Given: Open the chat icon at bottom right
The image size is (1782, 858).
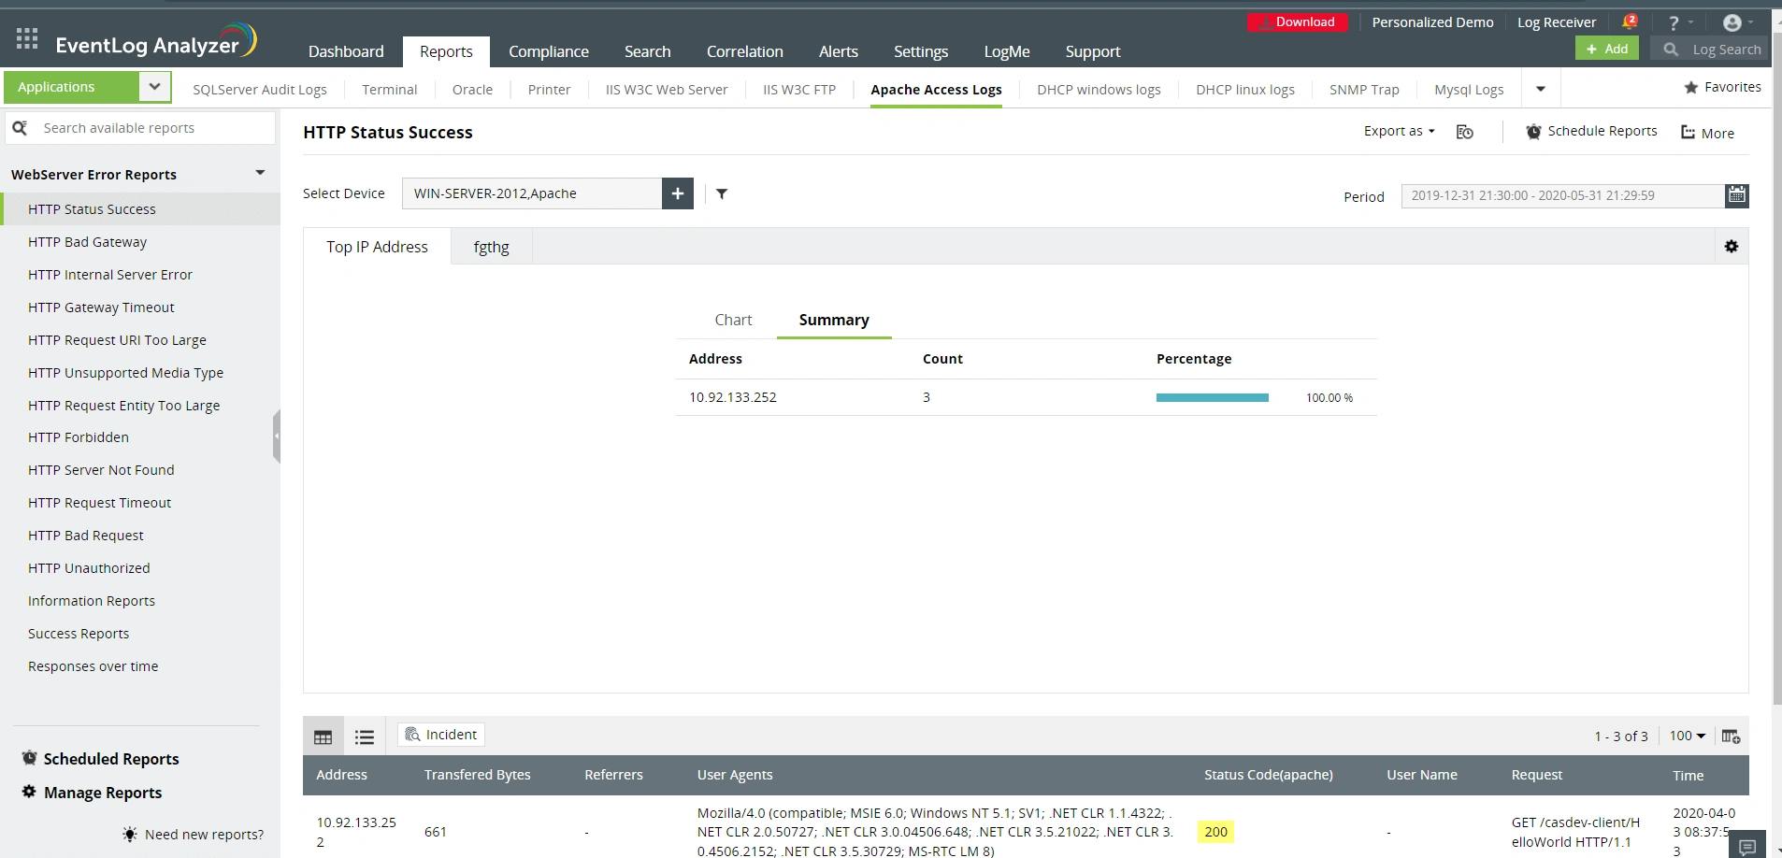Looking at the screenshot, I should point(1747,847).
